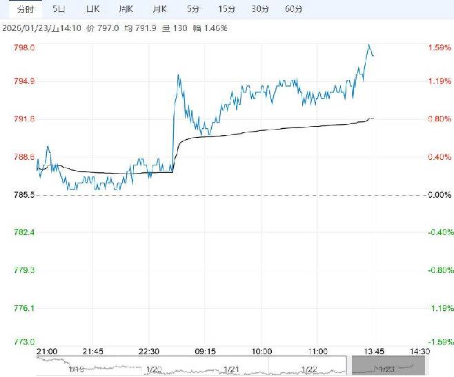Click the price peak near 798.0
This screenshot has width=454, height=377.
(x=369, y=45)
